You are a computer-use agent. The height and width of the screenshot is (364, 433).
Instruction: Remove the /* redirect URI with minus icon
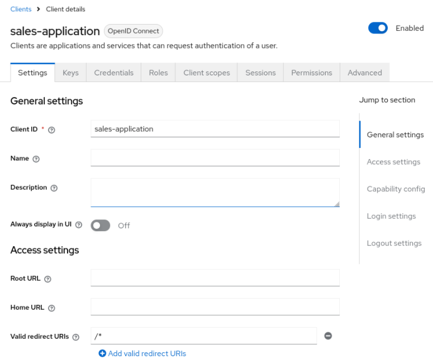tap(328, 336)
